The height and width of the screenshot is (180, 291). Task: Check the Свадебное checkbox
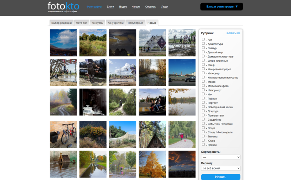click(203, 119)
